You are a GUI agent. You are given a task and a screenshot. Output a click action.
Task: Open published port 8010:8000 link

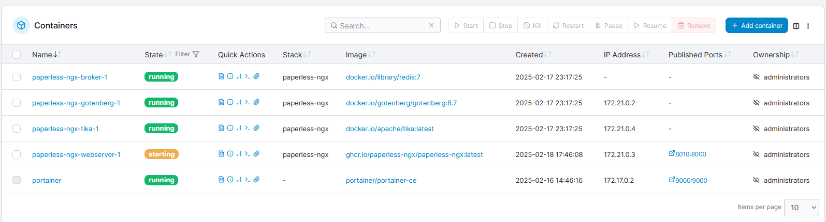688,154
